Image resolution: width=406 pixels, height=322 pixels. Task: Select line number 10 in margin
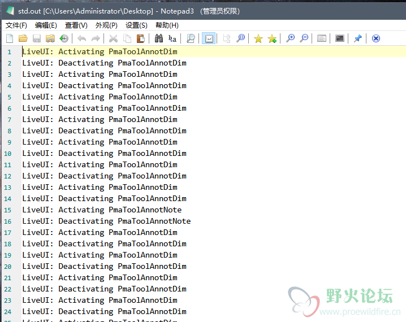pyautogui.click(x=8, y=154)
